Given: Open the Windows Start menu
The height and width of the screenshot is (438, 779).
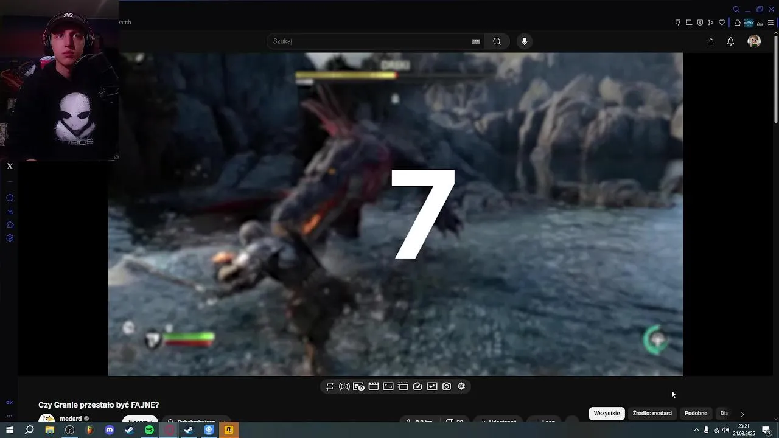Looking at the screenshot, I should pos(10,430).
